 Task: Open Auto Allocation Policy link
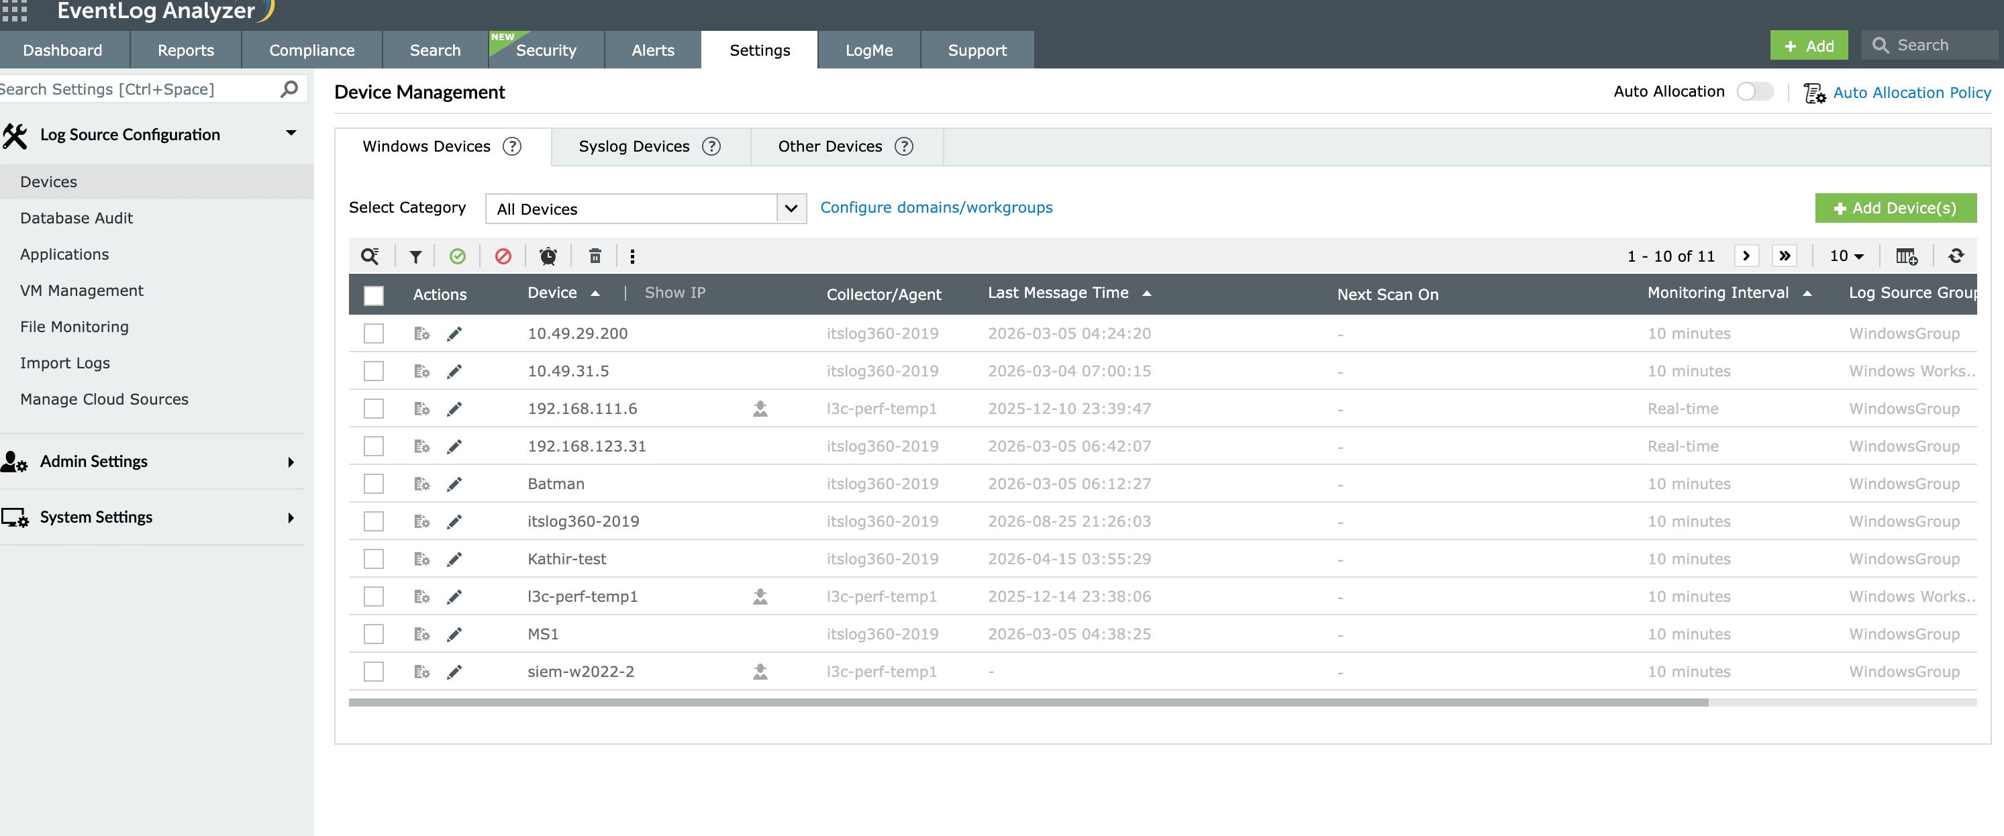(x=1911, y=93)
